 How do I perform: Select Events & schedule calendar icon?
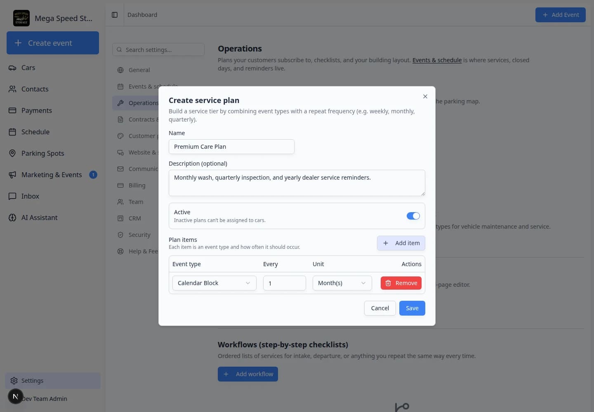point(120,87)
